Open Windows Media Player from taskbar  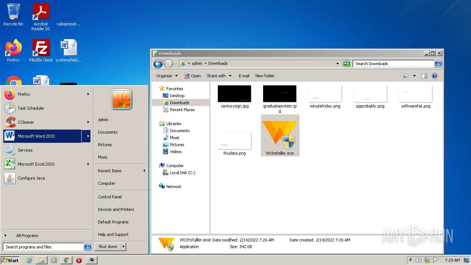click(x=54, y=260)
